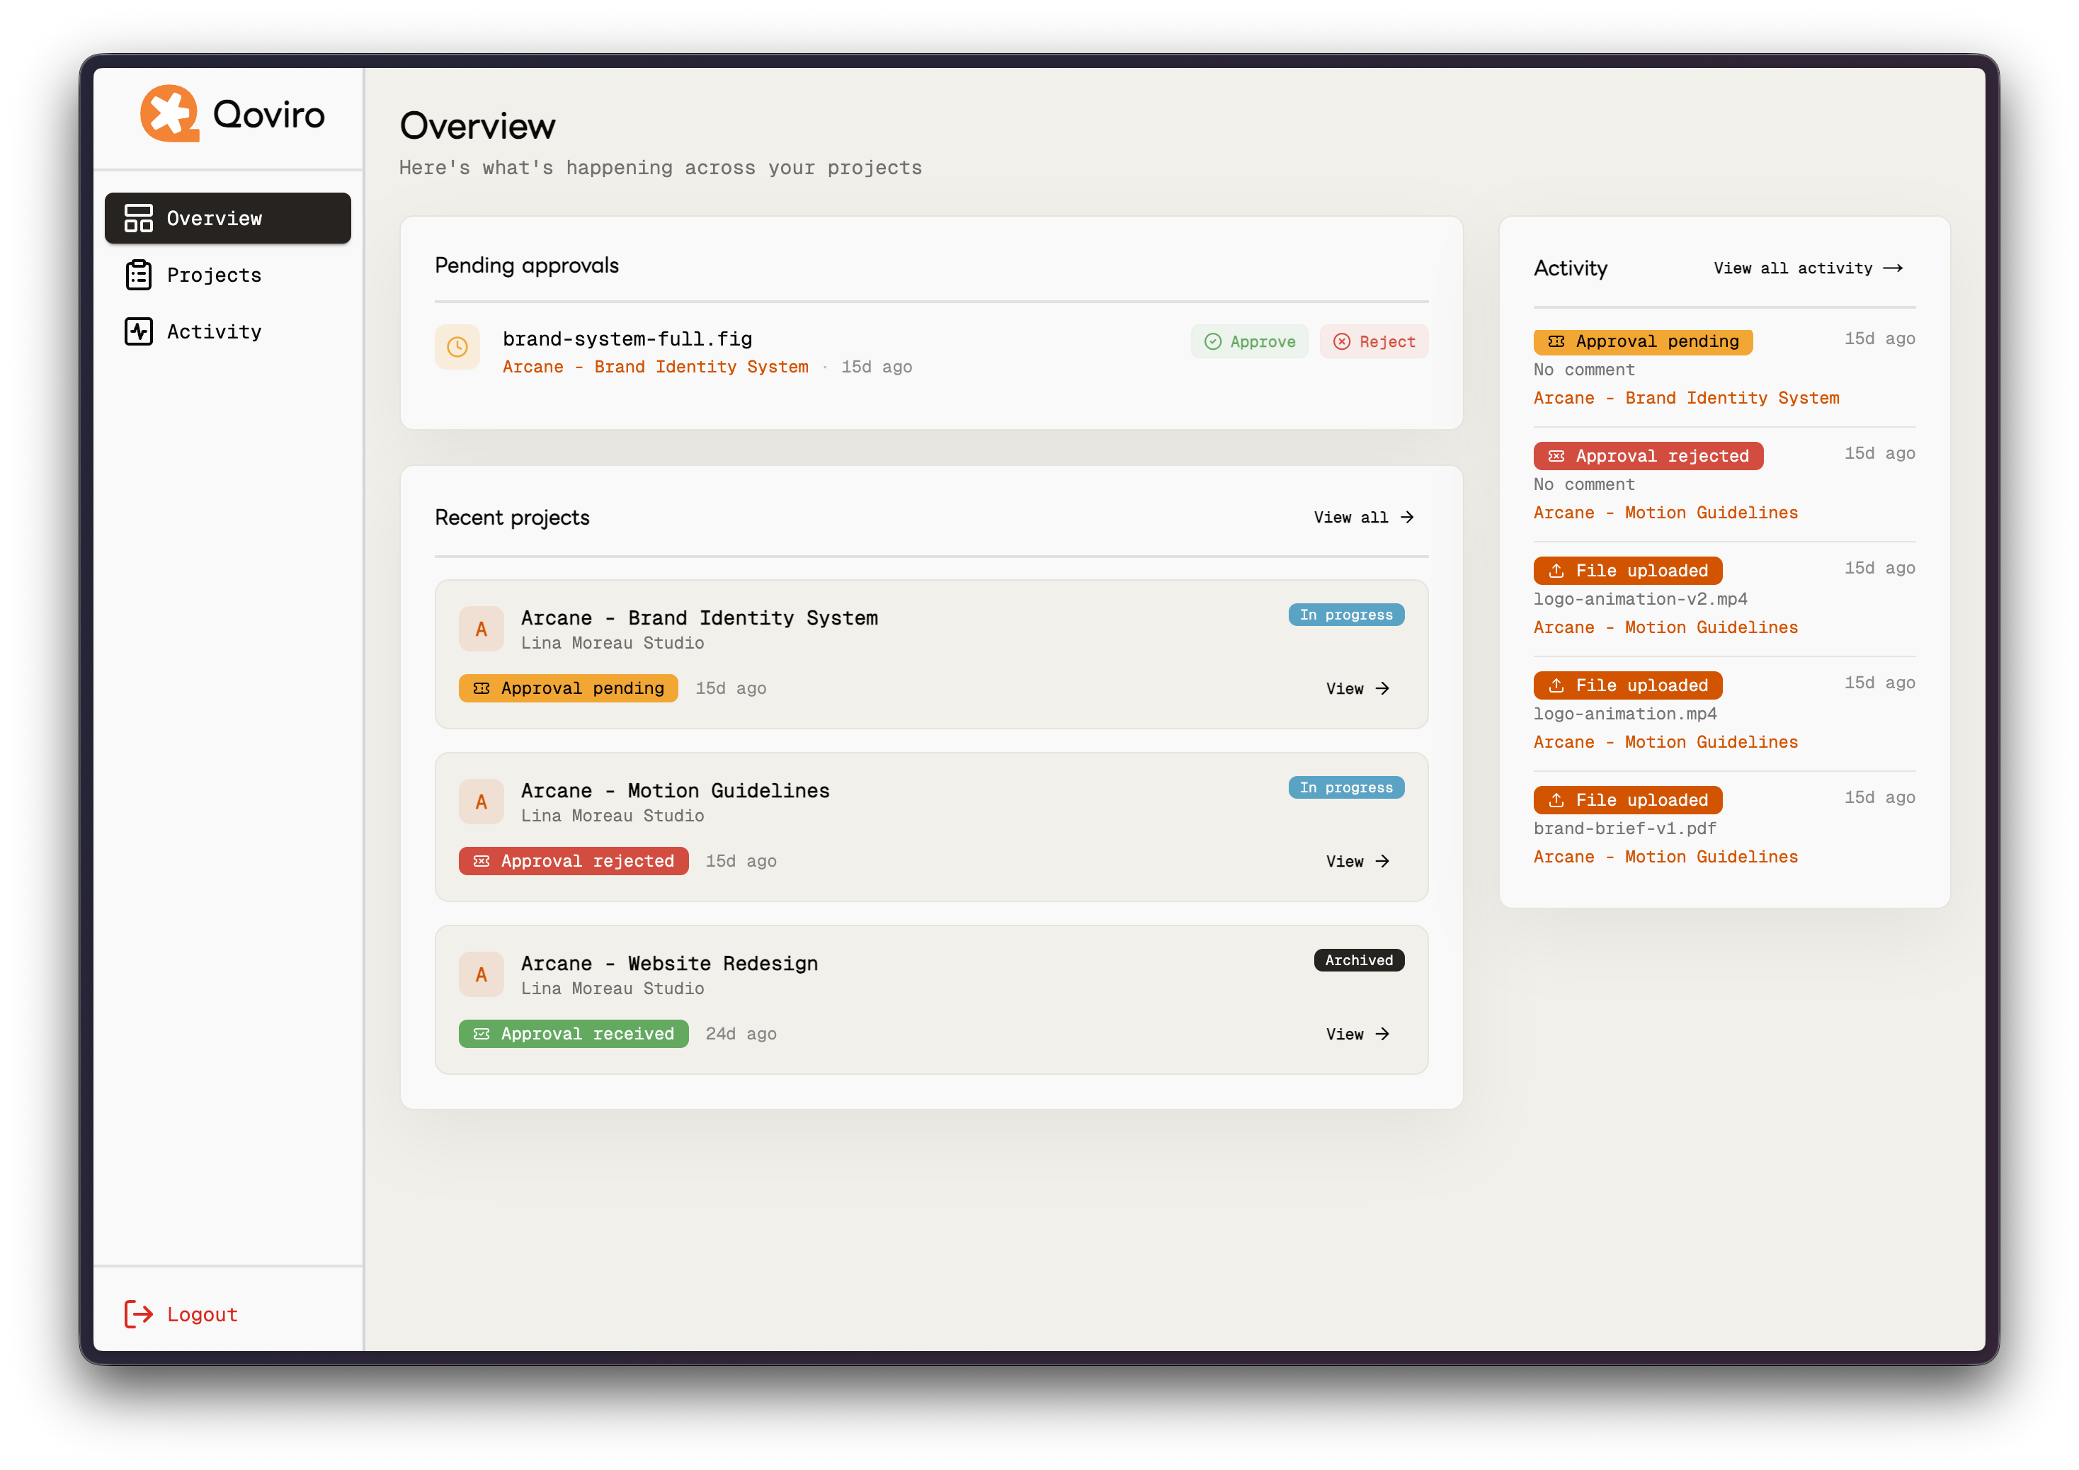Click Arcane - Website Redesign card title
This screenshot has height=1470, width=2079.
[669, 964]
